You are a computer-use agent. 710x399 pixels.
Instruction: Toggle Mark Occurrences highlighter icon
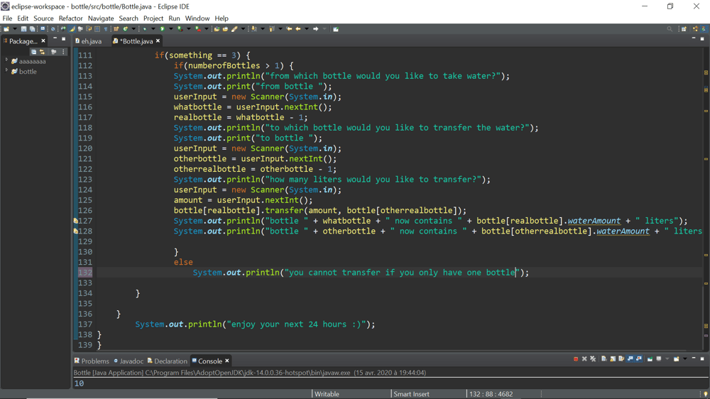72,29
